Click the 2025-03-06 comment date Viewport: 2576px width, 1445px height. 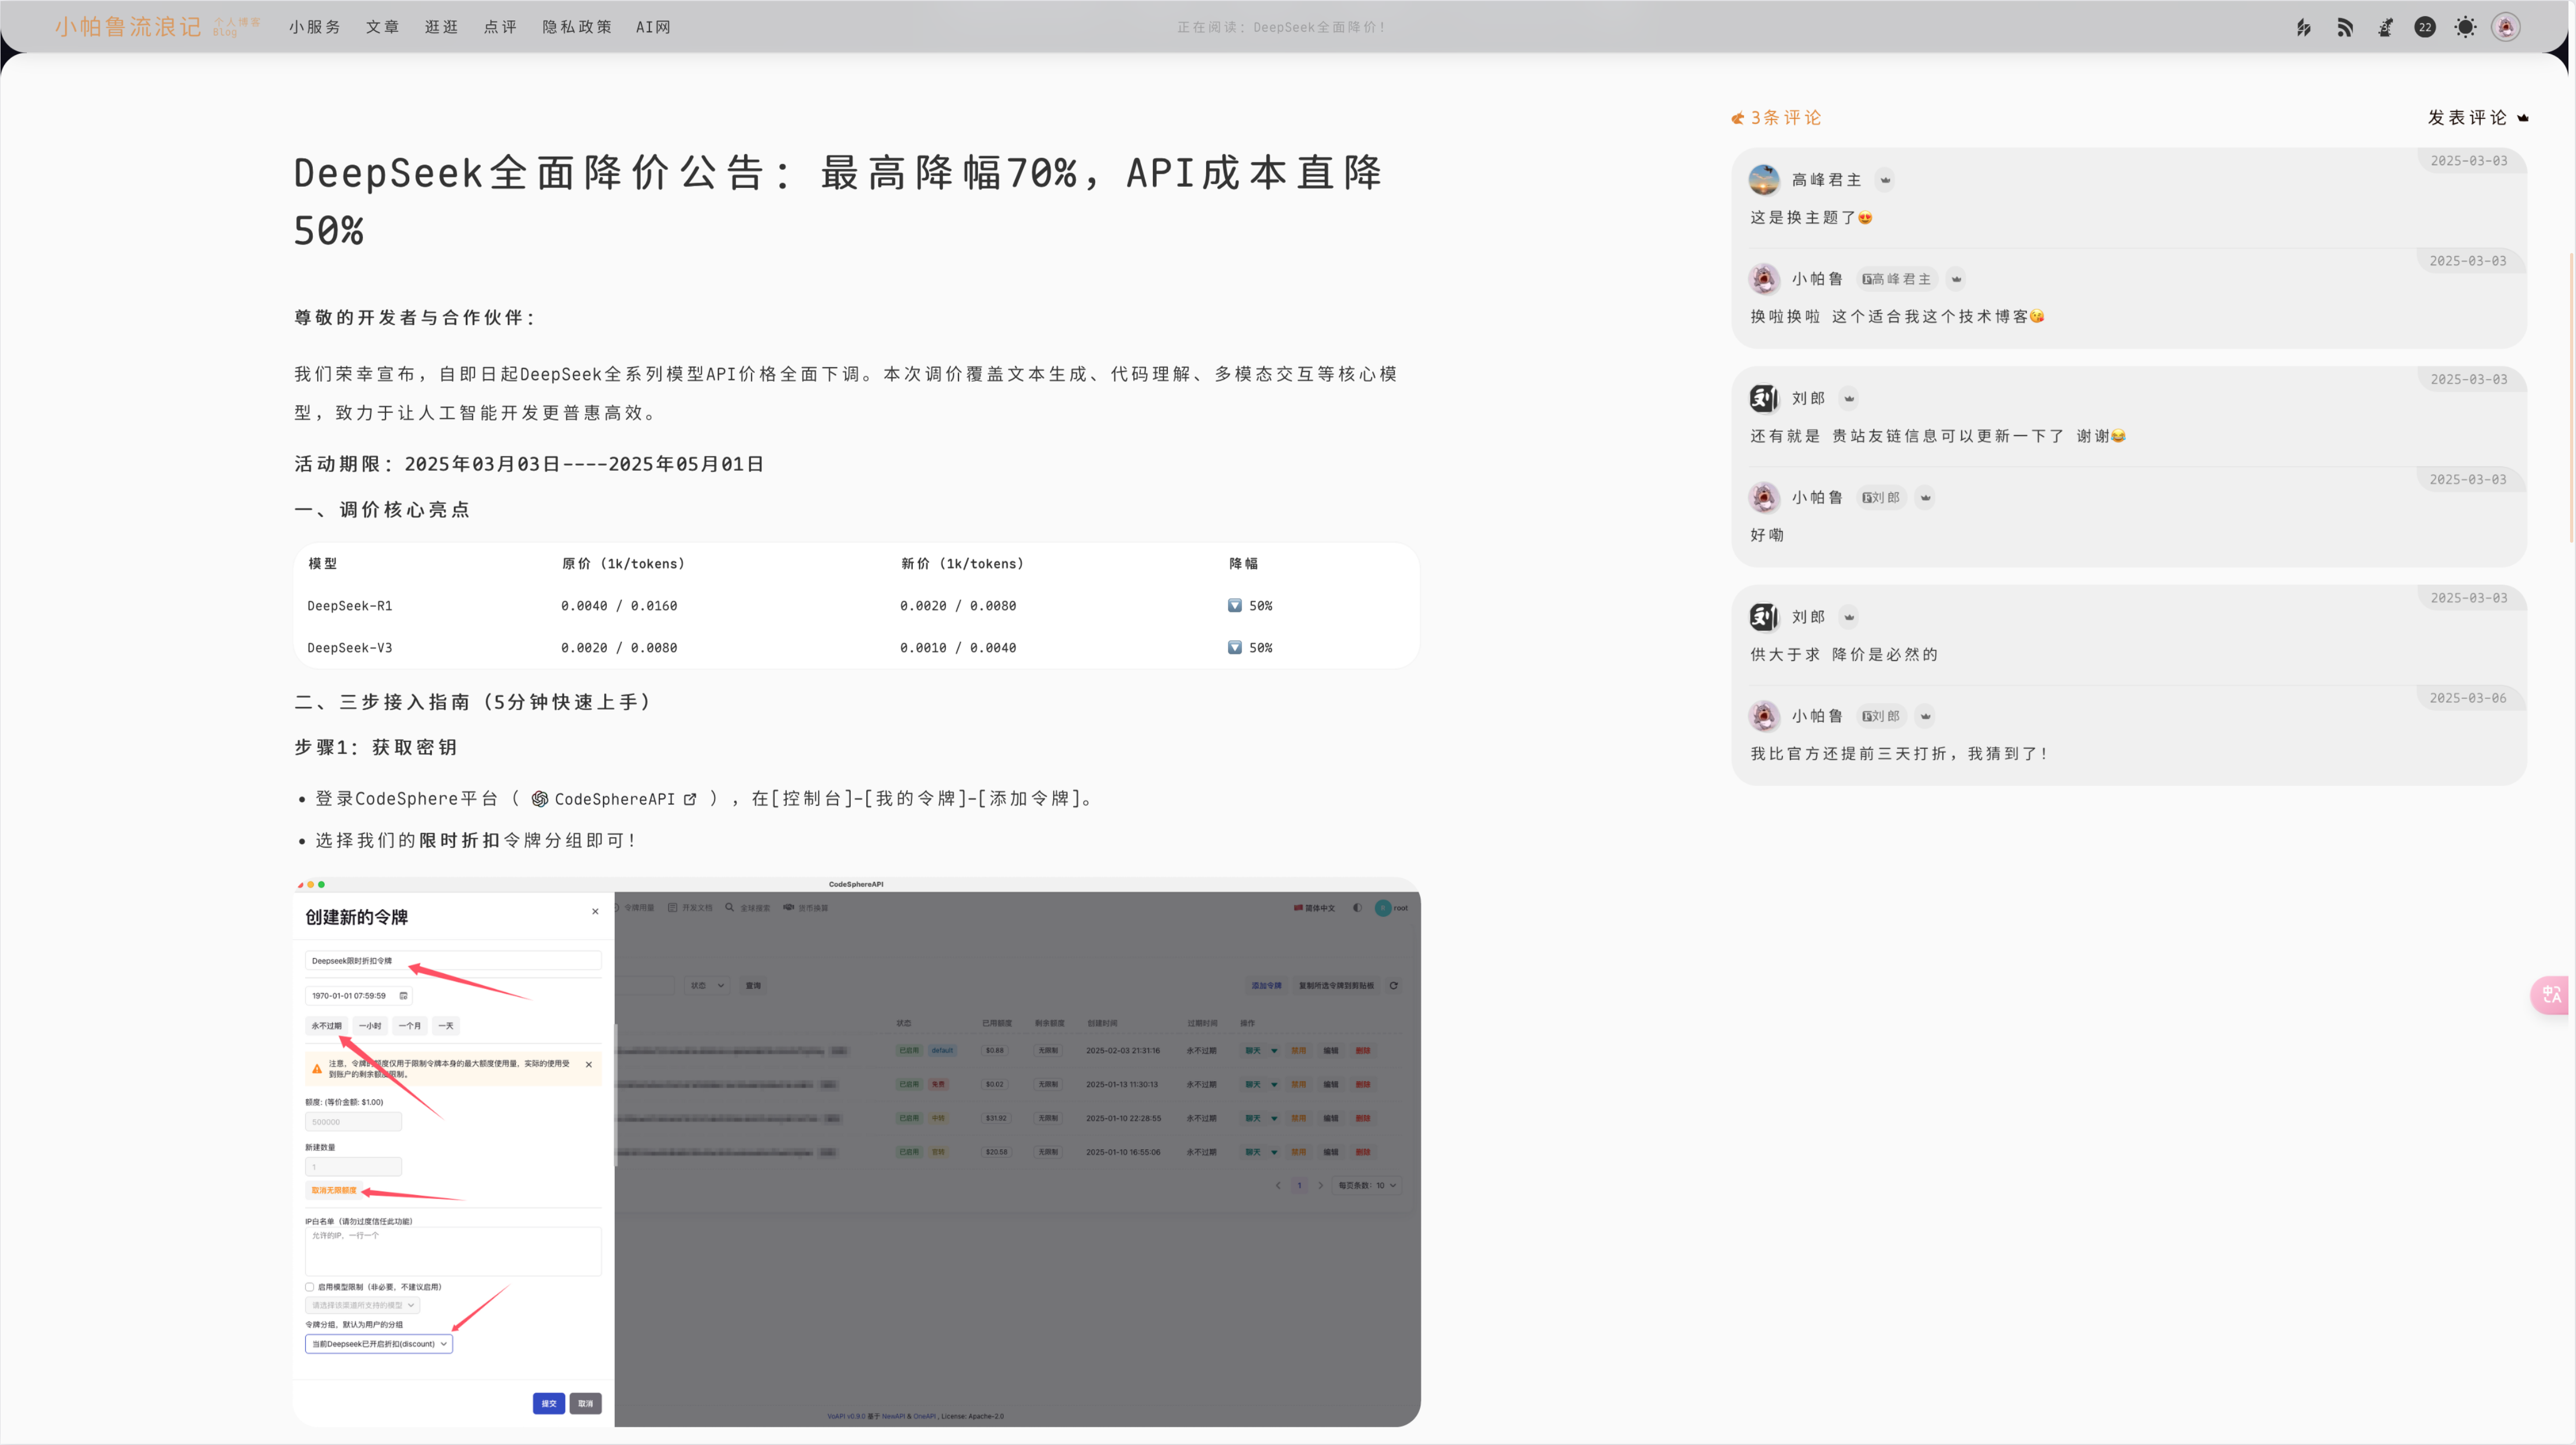pos(2468,698)
